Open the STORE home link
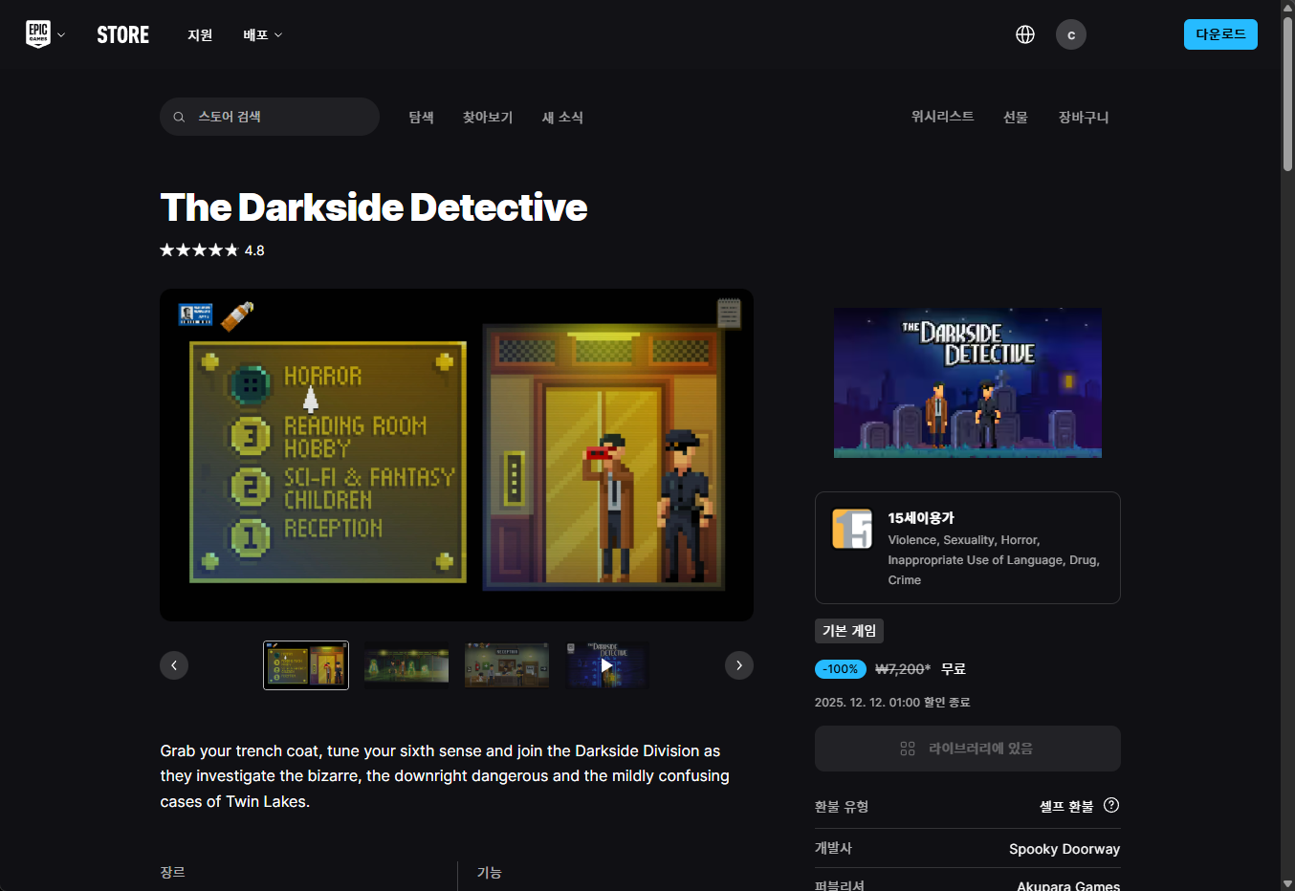1295x891 pixels. tap(122, 35)
